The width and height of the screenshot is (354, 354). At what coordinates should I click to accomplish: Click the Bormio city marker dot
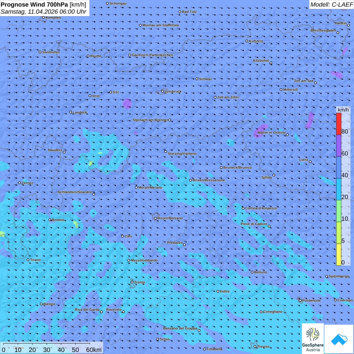50,220
